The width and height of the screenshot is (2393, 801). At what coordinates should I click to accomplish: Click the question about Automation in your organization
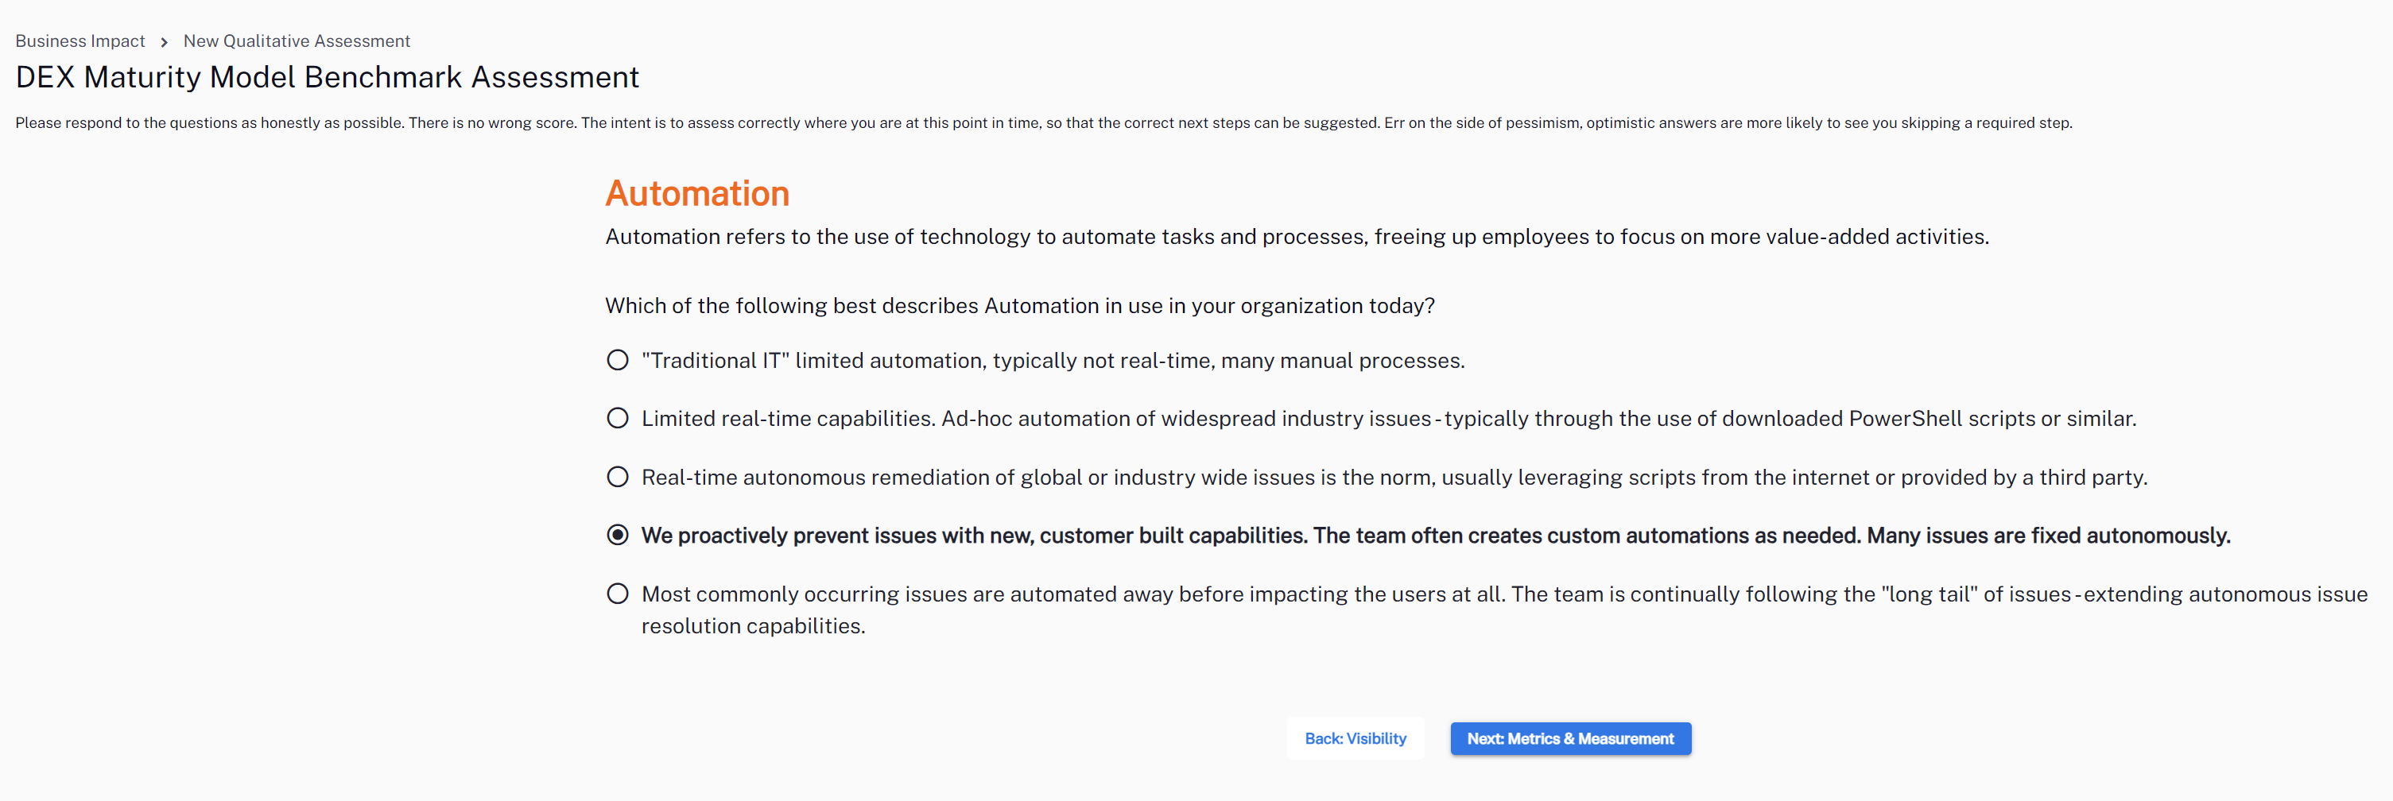click(x=1019, y=305)
